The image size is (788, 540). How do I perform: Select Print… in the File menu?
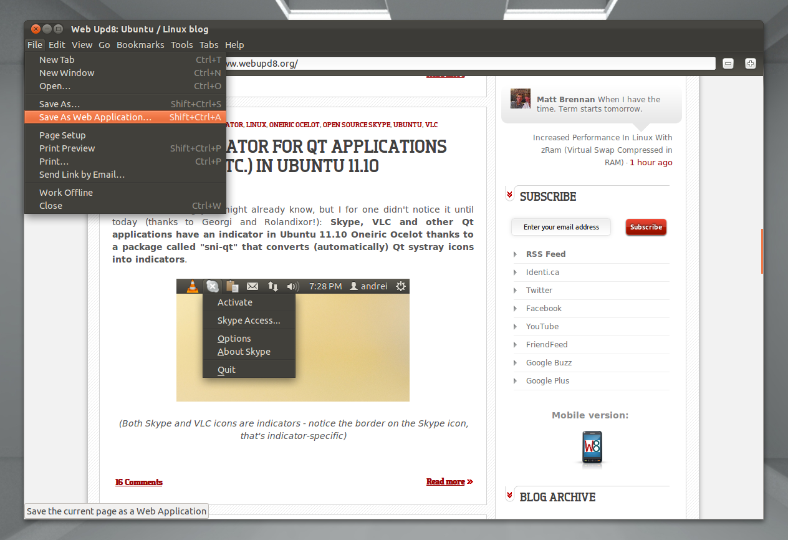coord(125,162)
